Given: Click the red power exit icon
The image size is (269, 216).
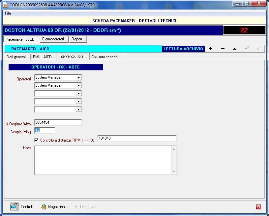Looking at the screenshot, I should pyautogui.click(x=258, y=206).
